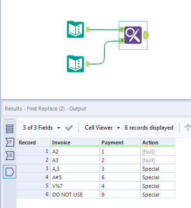This screenshot has height=208, width=191.
Task: Show all results messages list icon
Action: [x=10, y=129]
